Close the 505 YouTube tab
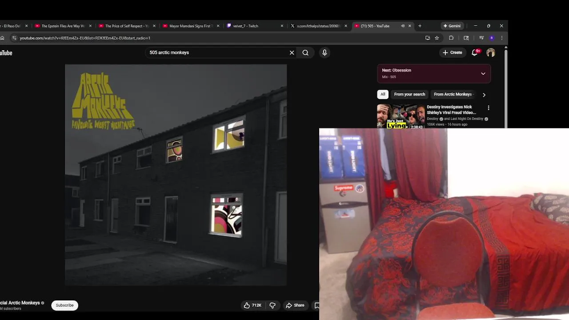 click(410, 26)
